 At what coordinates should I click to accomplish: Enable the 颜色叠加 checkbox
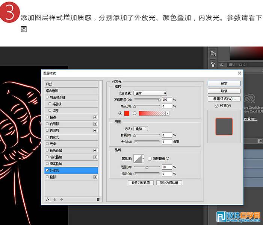coord(47,150)
